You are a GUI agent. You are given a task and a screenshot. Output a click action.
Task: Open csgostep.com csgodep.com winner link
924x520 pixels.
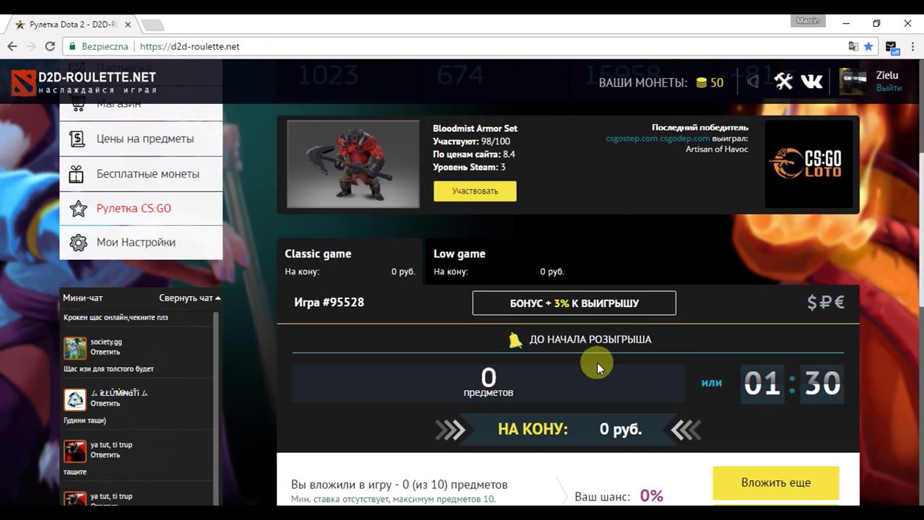[658, 138]
